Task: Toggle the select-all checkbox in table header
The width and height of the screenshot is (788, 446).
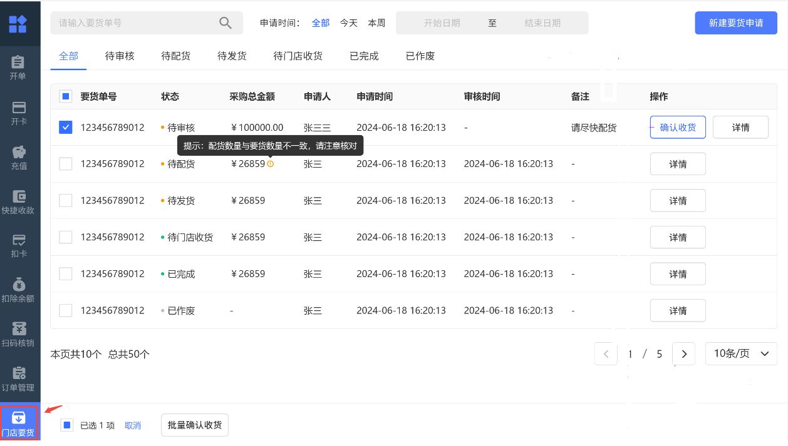Action: 66,97
